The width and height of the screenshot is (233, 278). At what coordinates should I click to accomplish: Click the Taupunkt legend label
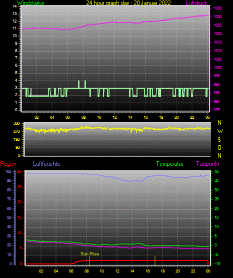pos(207,164)
